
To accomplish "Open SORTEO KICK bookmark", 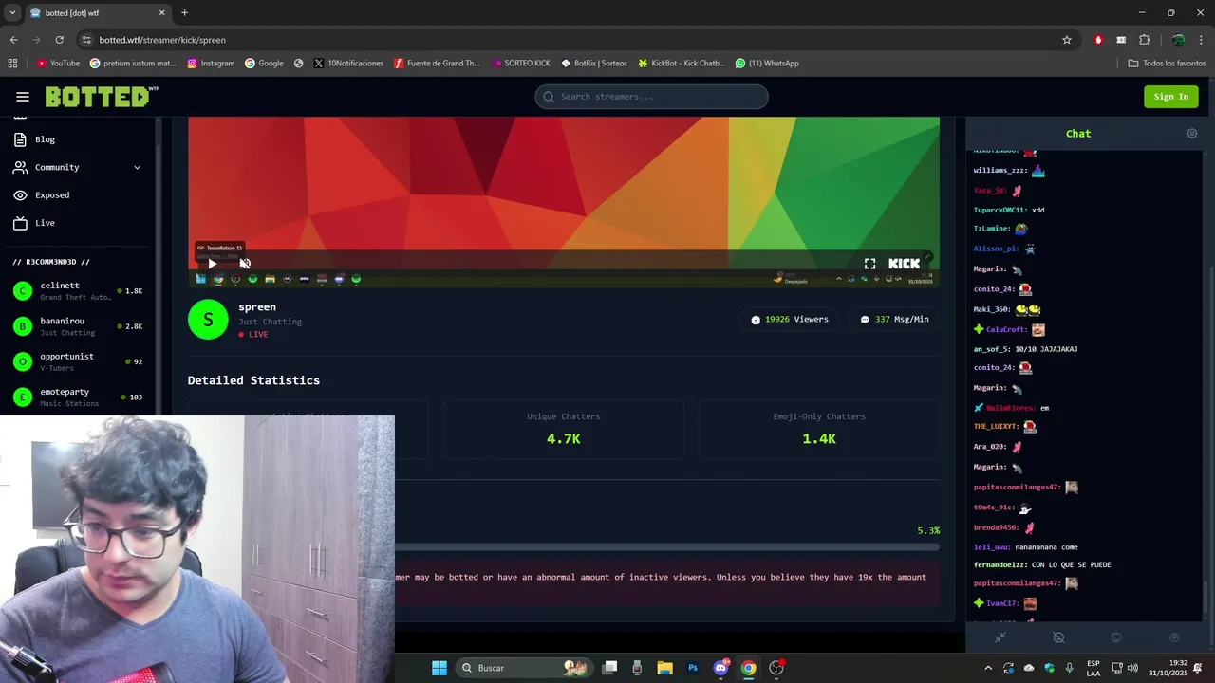I will pos(521,64).
